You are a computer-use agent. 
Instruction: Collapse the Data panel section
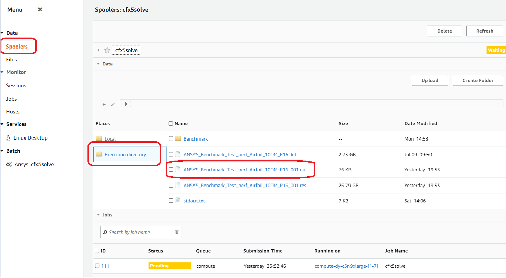point(98,64)
